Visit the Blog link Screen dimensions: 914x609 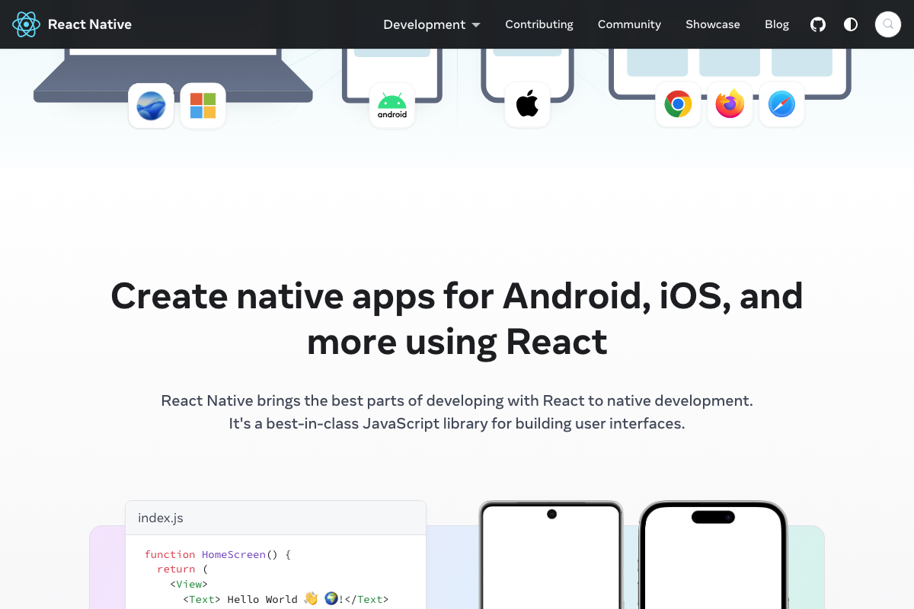tap(777, 24)
